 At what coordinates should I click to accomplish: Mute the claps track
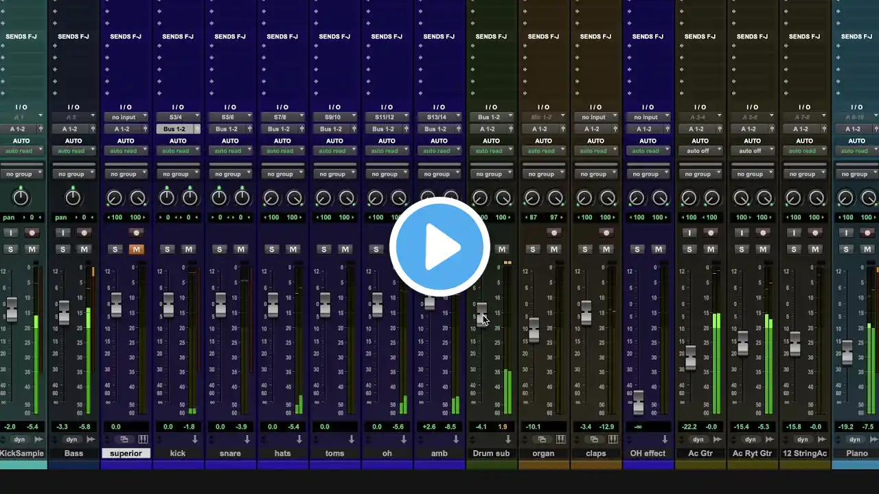point(606,249)
